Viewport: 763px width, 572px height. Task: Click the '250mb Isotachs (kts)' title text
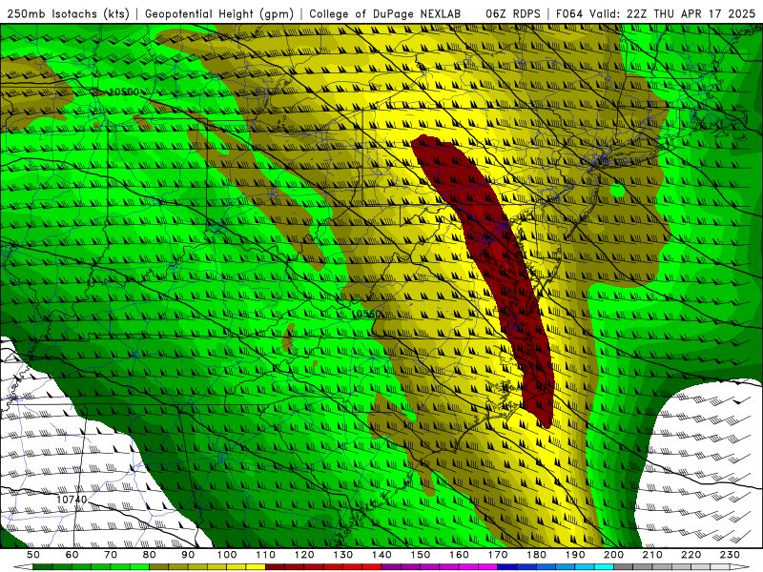(68, 13)
